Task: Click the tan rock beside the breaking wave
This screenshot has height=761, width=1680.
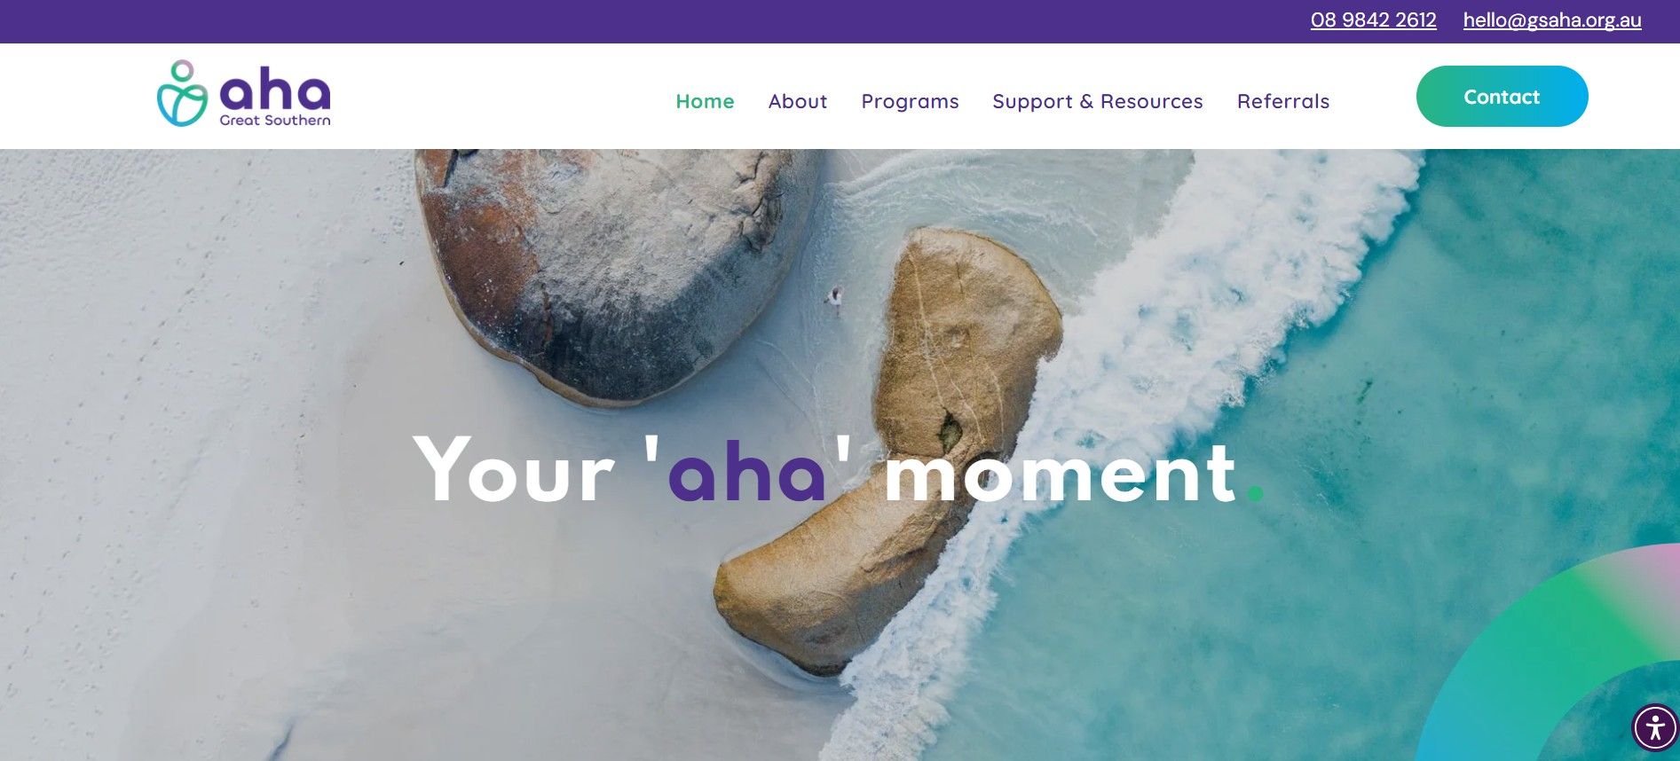Action: pos(896,443)
